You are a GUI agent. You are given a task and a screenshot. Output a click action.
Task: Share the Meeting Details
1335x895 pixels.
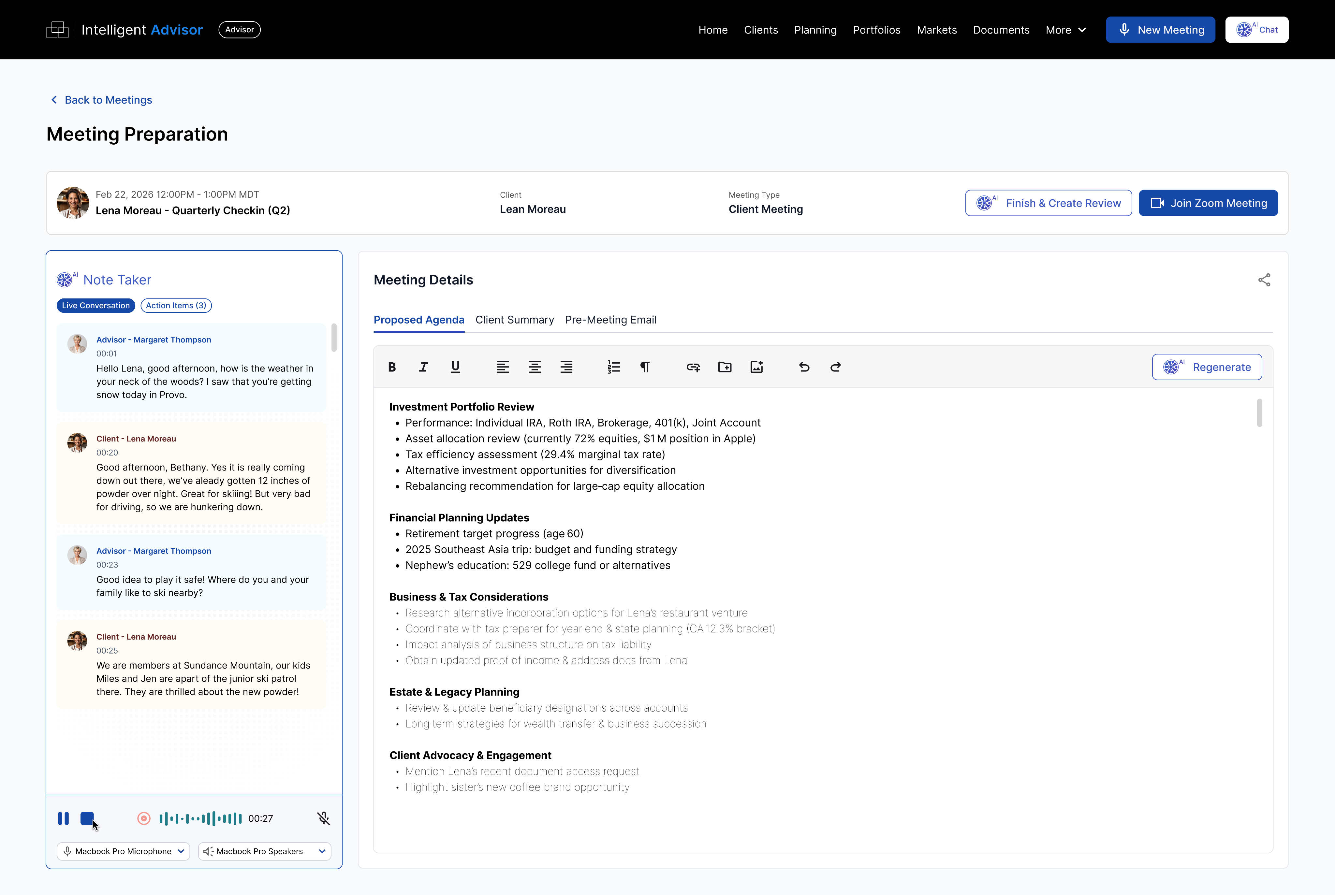1264,280
